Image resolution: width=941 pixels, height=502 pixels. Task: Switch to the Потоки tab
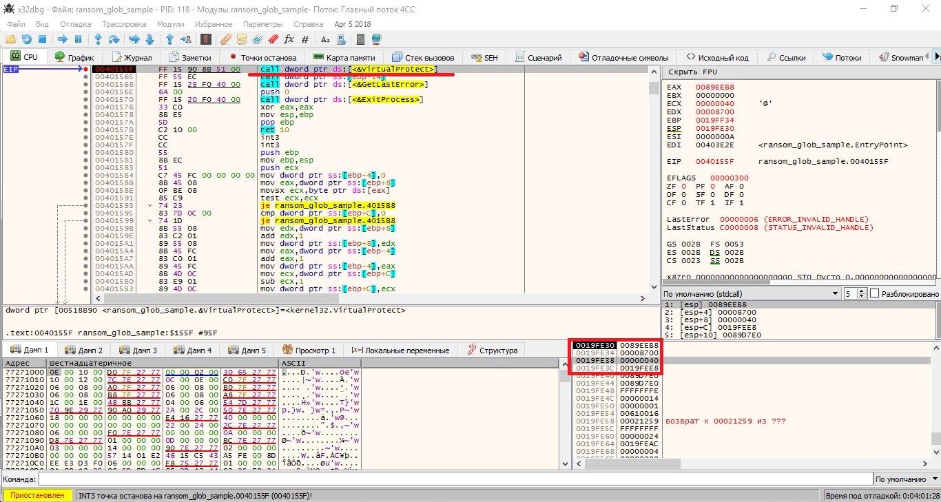pos(841,57)
